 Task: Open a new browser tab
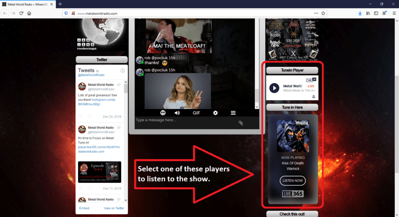[60, 4]
